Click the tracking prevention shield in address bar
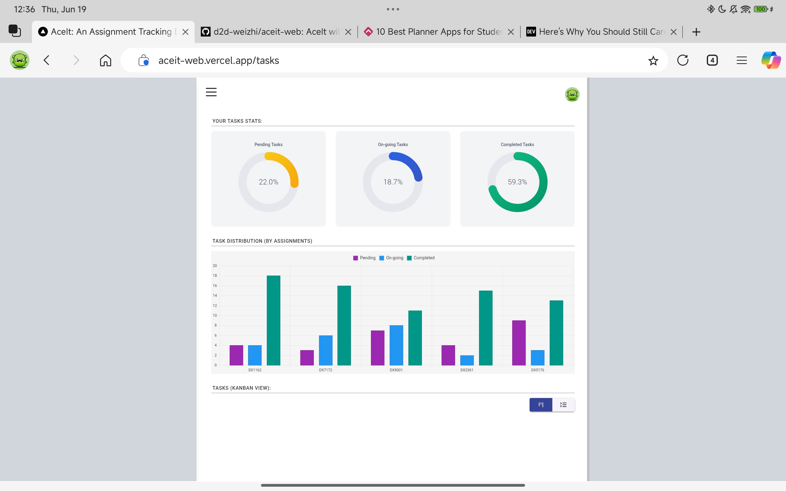Image resolution: width=786 pixels, height=491 pixels. [143, 60]
